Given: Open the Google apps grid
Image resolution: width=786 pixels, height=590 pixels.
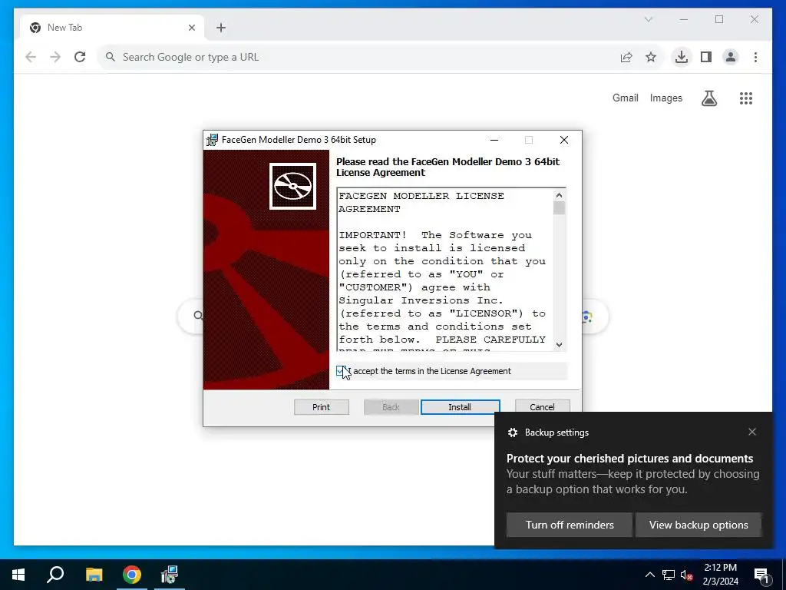Looking at the screenshot, I should (746, 98).
